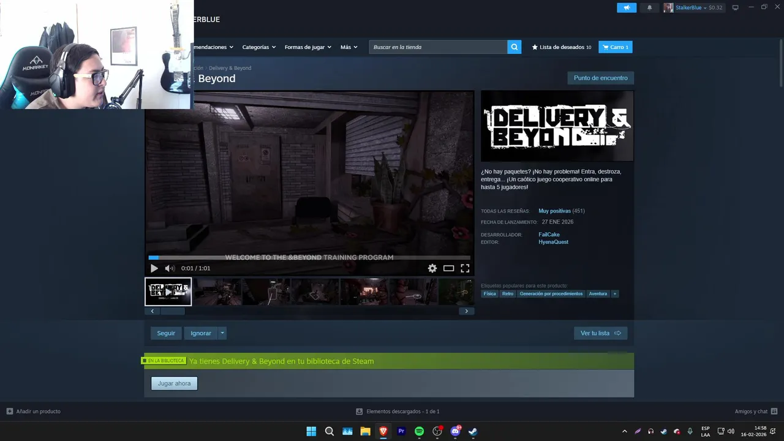
Task: Click 'Punto de encuentro' community hub button
Action: pyautogui.click(x=600, y=78)
